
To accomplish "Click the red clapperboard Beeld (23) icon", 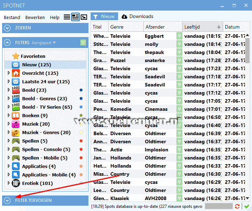I will tap(16, 90).
